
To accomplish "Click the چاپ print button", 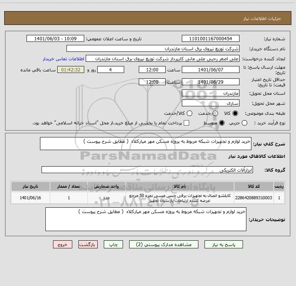I will (113, 245).
